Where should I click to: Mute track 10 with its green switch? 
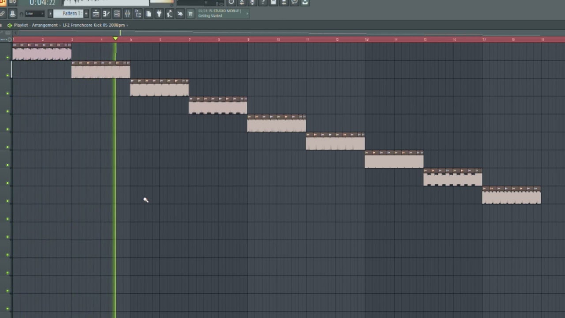tap(8, 219)
